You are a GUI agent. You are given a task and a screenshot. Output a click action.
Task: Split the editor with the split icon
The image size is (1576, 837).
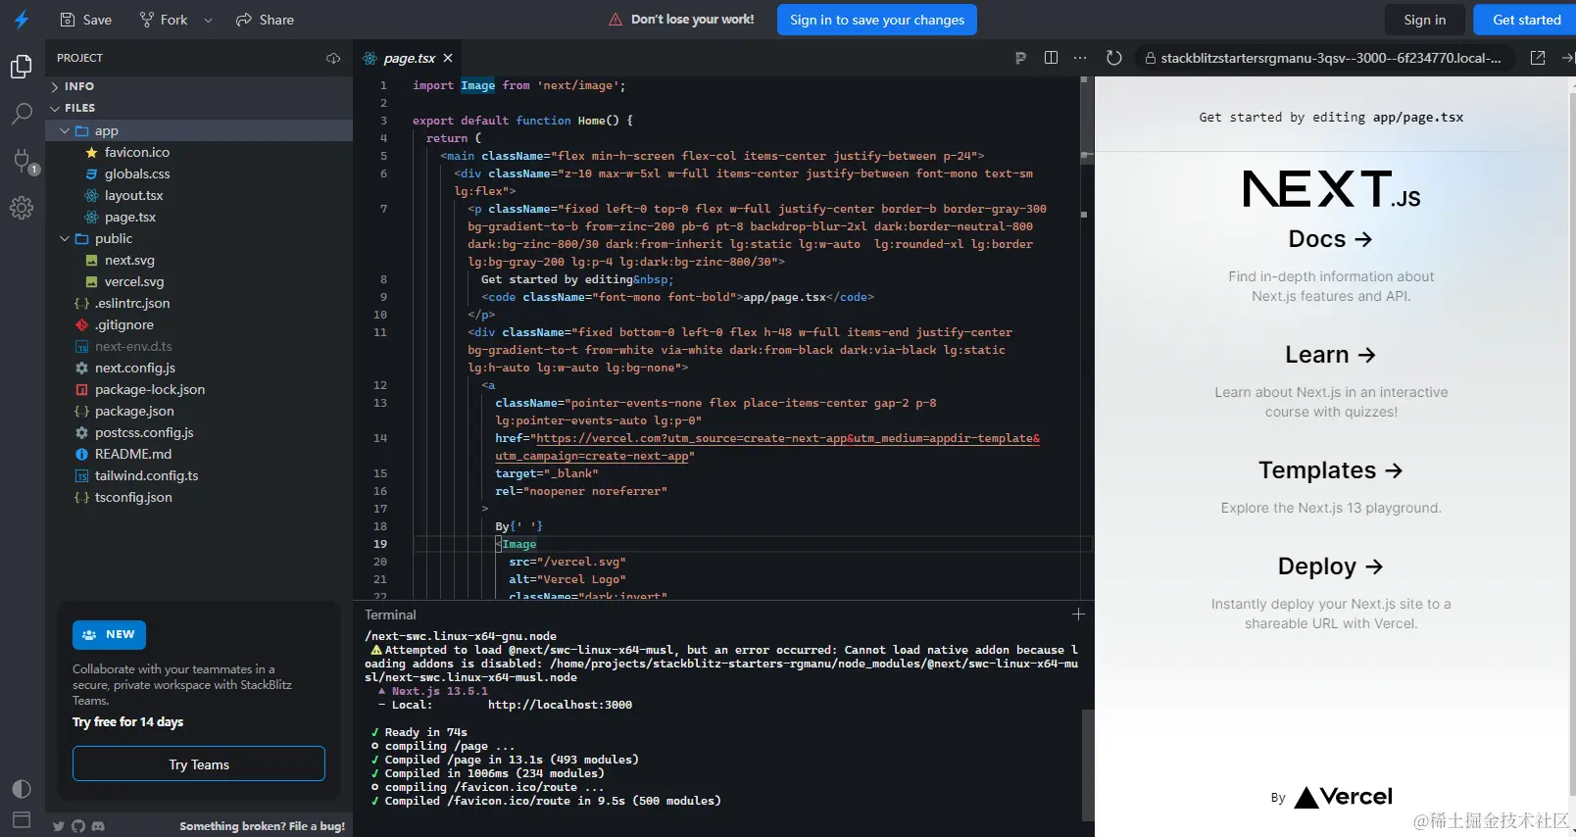tap(1051, 58)
